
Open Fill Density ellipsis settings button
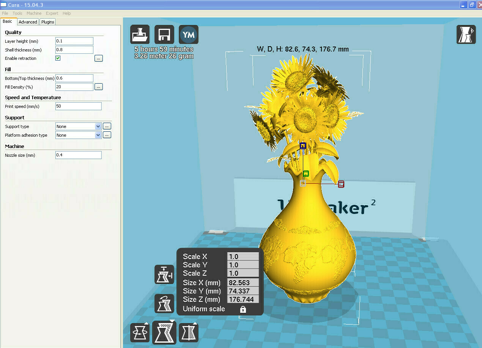tap(99, 87)
